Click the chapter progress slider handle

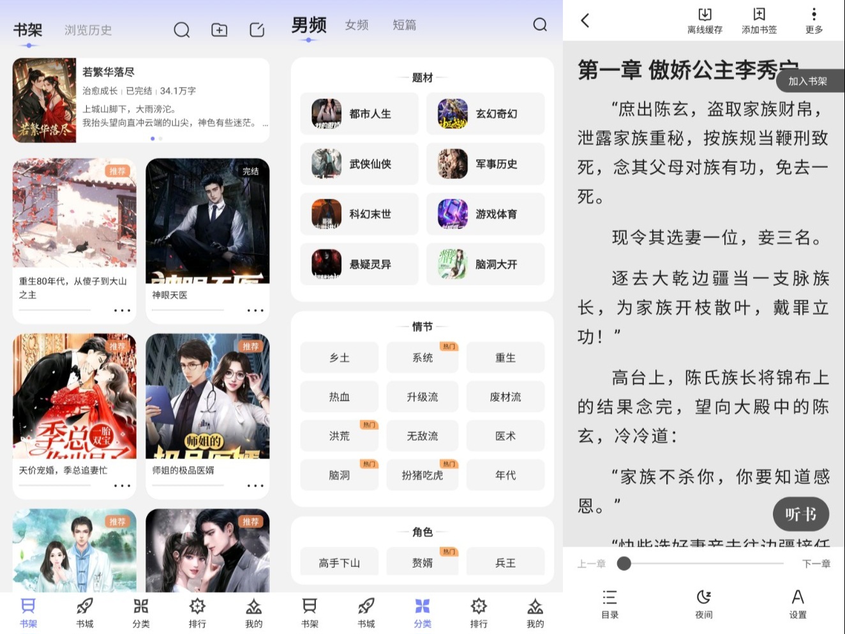[x=624, y=563]
